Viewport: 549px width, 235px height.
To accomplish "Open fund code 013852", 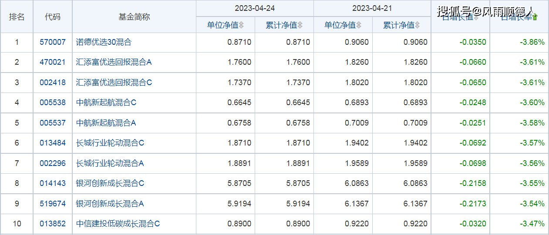I will click(53, 224).
